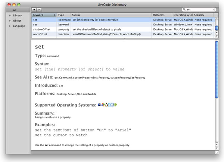This screenshot has height=162, width=224.
Task: Click the Introduced version '1.0'
Action: (x=61, y=86)
